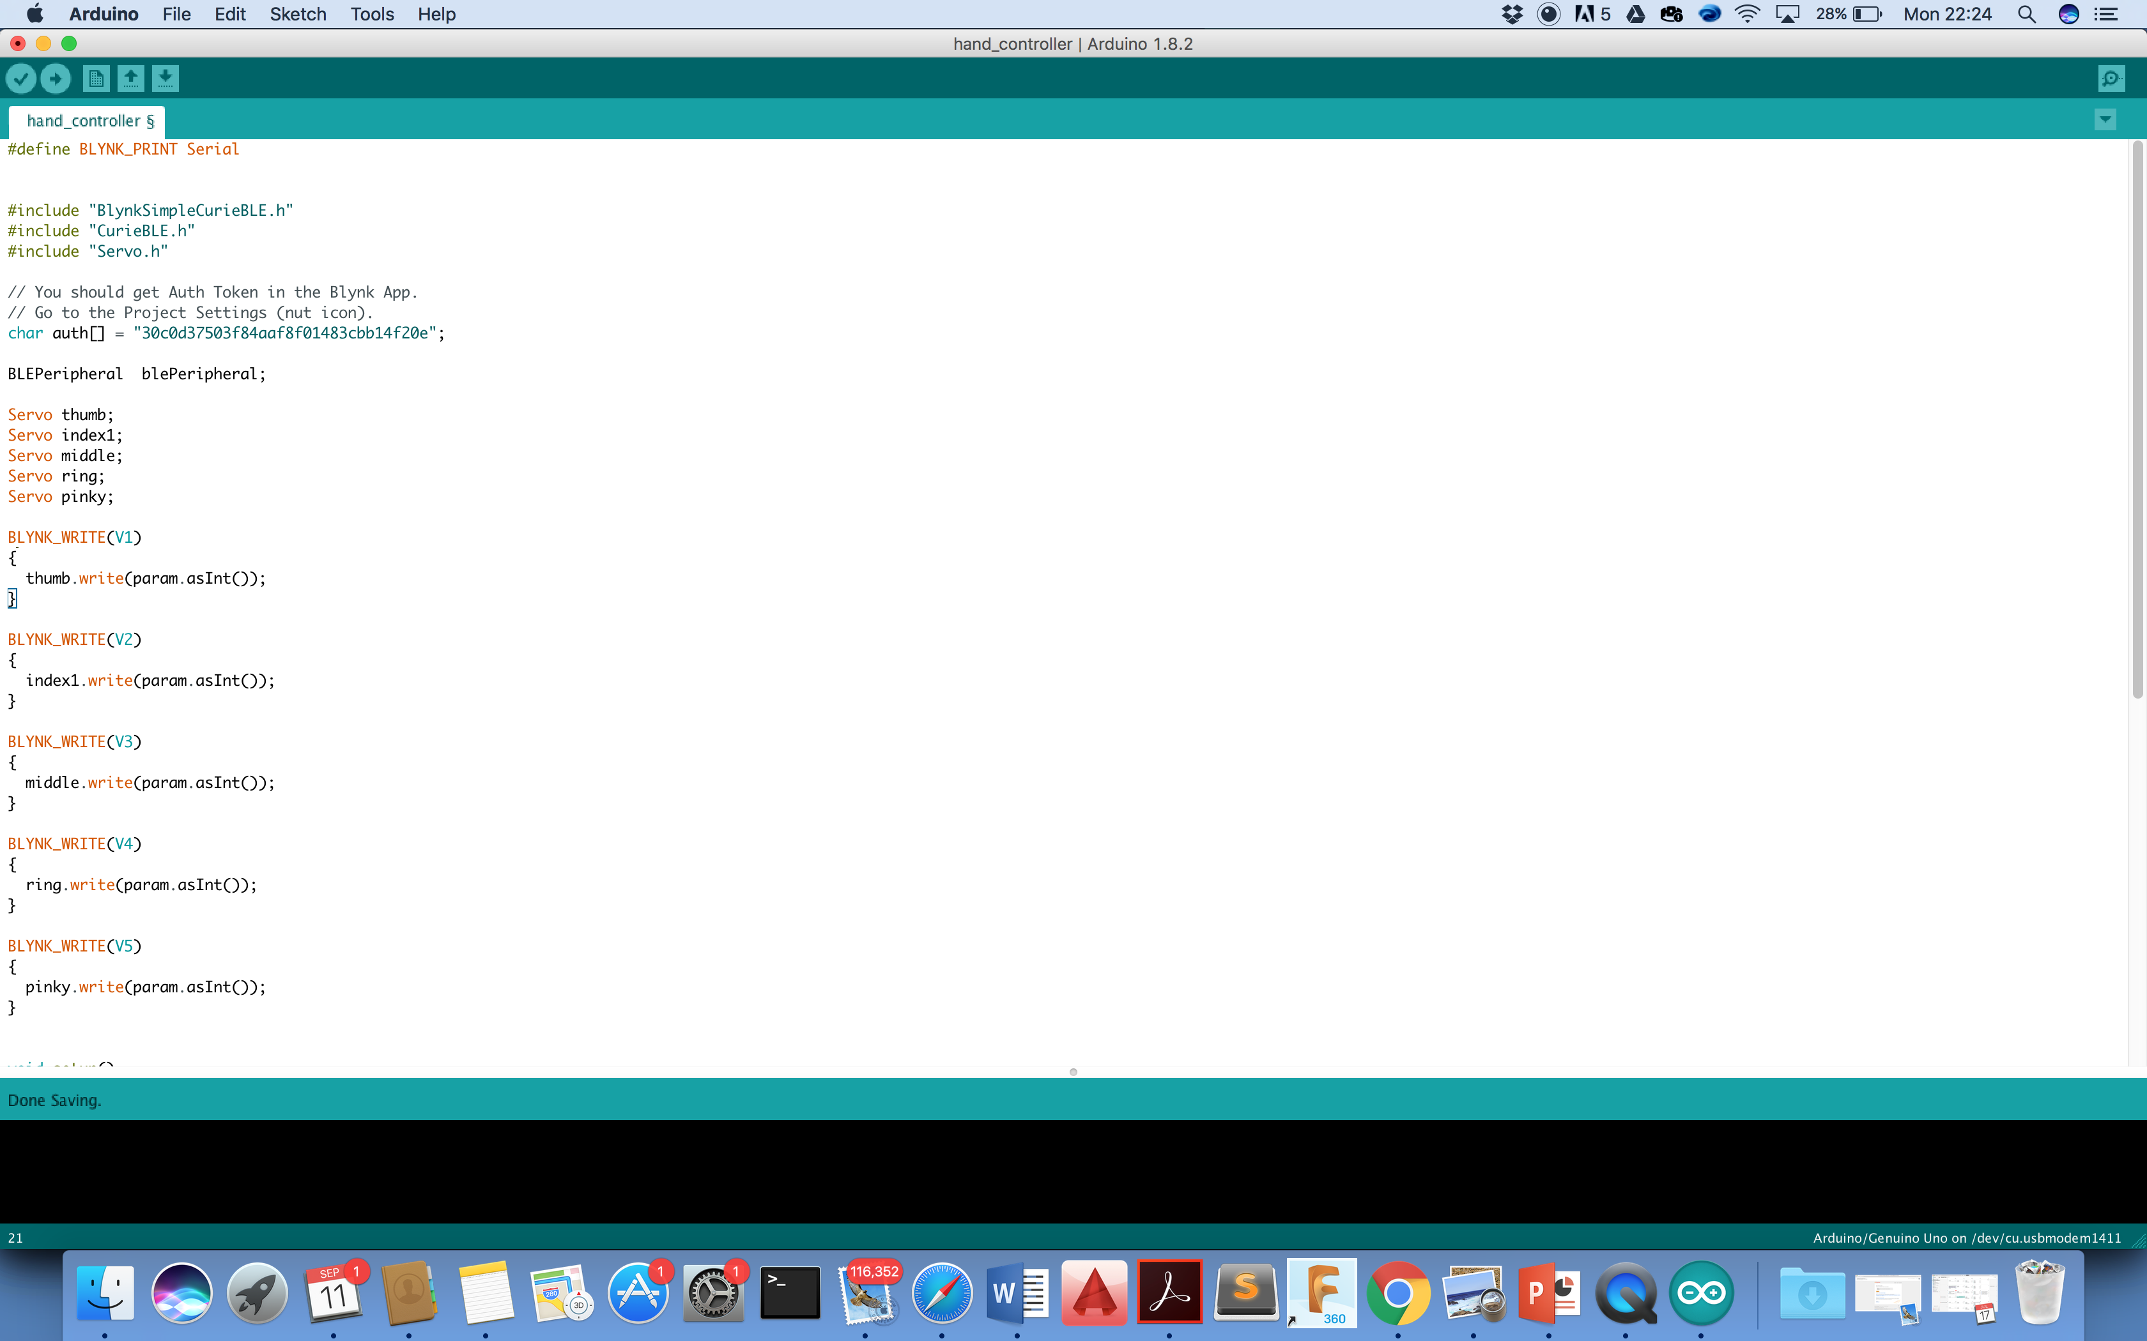This screenshot has height=1341, width=2147.
Task: Open the Serial Monitor
Action: click(x=2112, y=79)
